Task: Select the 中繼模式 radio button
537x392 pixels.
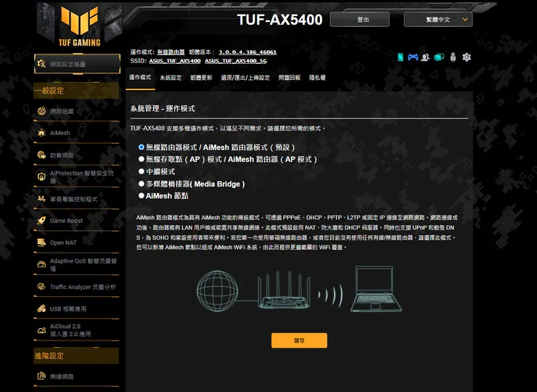Action: tap(141, 171)
